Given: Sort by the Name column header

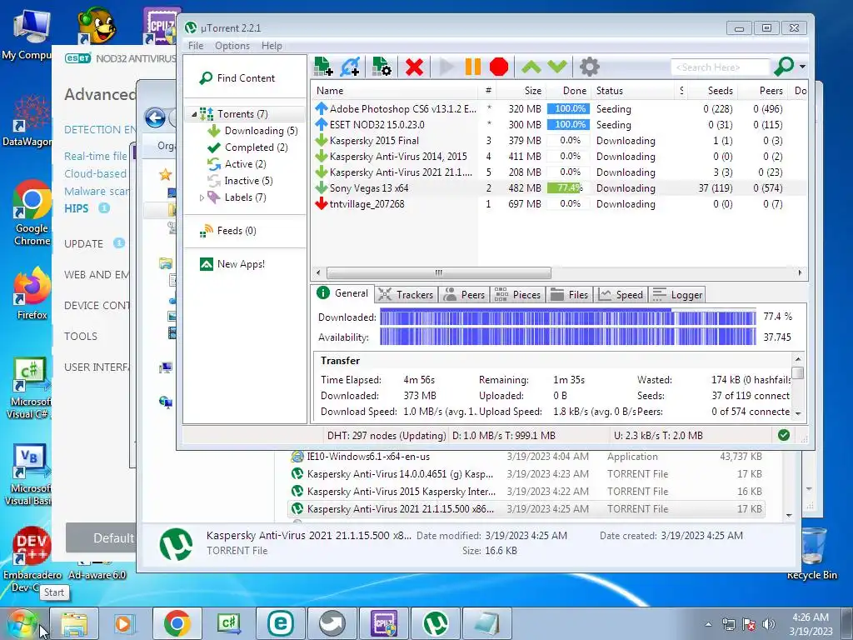Looking at the screenshot, I should 395,91.
